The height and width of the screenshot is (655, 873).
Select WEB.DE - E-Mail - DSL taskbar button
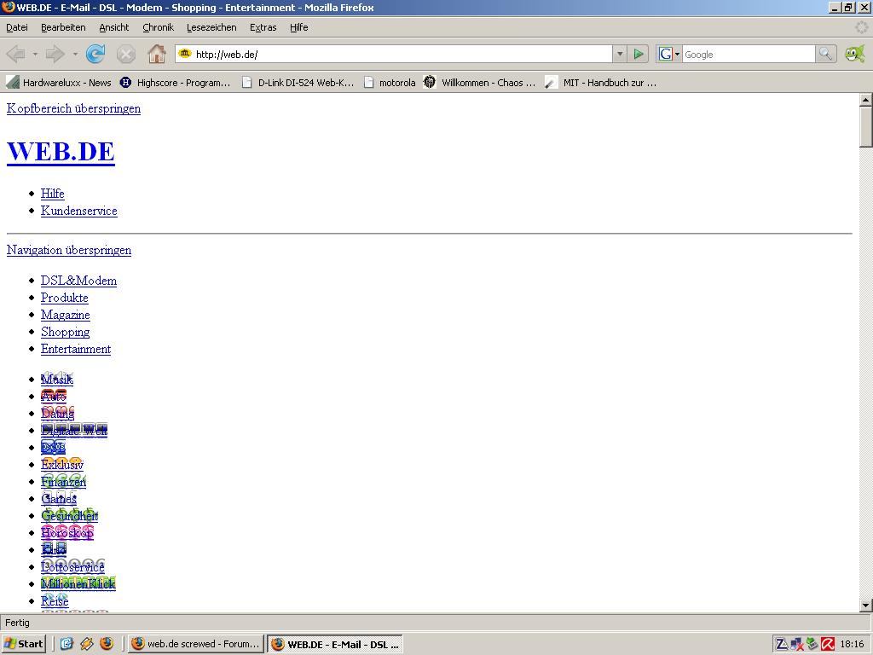point(335,644)
